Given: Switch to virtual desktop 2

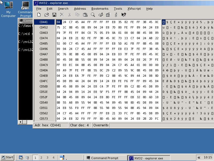Looking at the screenshot, I should pos(41,158).
